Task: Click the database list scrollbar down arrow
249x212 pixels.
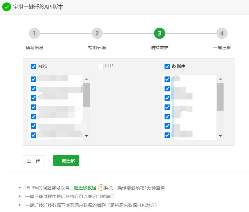Action: [x=220, y=136]
